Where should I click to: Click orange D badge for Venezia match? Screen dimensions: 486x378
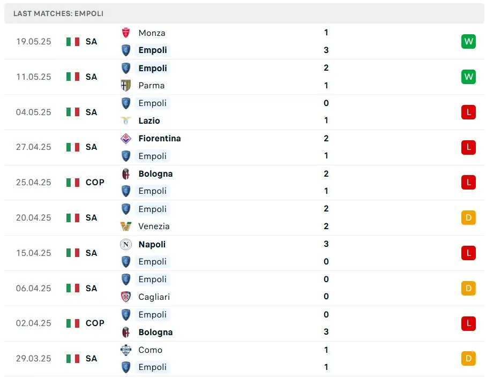(x=468, y=217)
